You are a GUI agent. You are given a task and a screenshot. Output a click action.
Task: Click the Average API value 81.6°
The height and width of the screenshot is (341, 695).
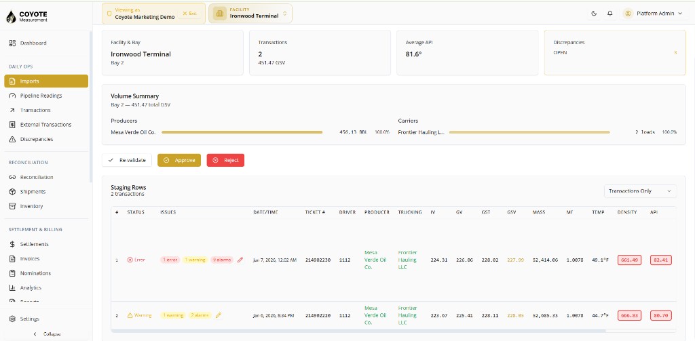point(413,54)
